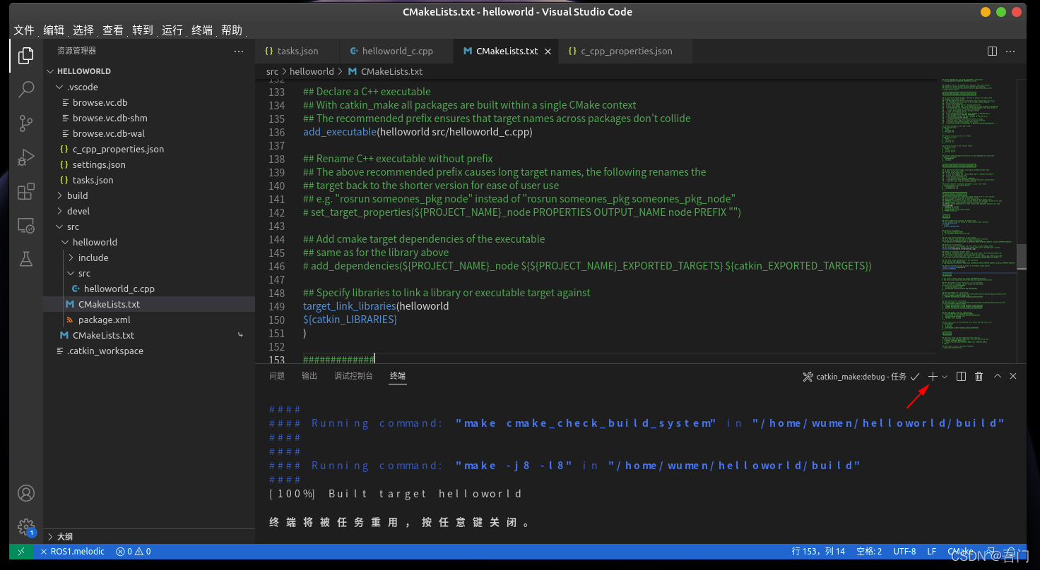Screen dimensions: 1040x570
Task: Split the terminal using split icon
Action: (961, 376)
